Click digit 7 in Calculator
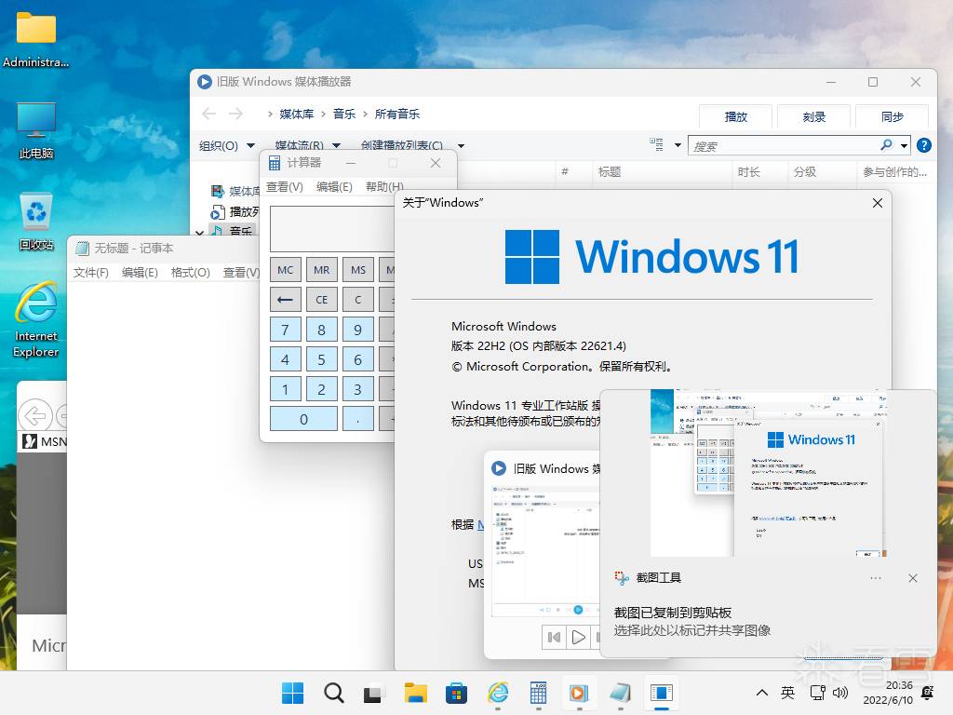 point(285,330)
